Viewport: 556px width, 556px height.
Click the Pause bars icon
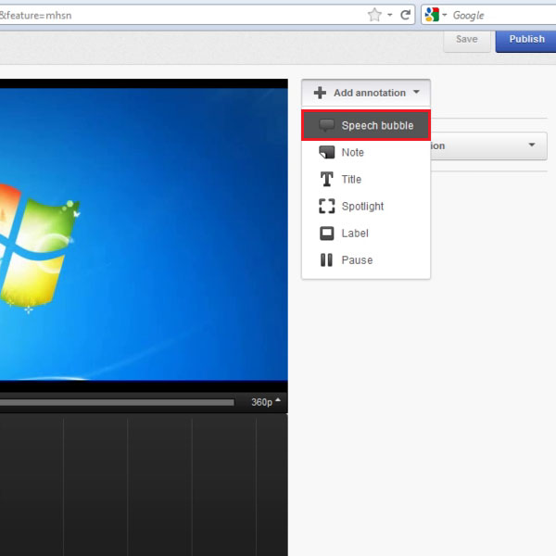pos(326,259)
